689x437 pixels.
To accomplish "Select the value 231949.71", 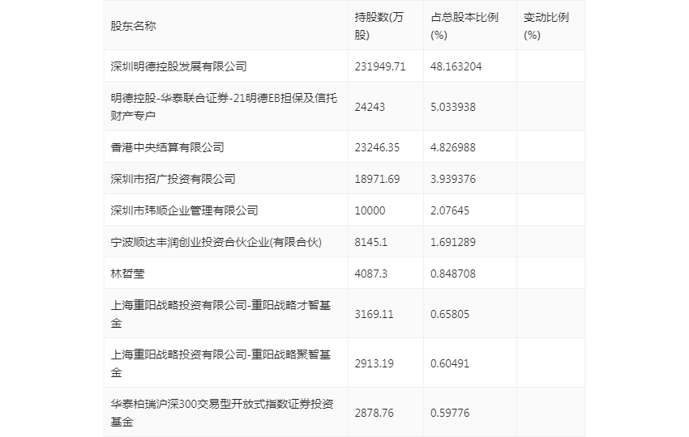I will pyautogui.click(x=380, y=66).
